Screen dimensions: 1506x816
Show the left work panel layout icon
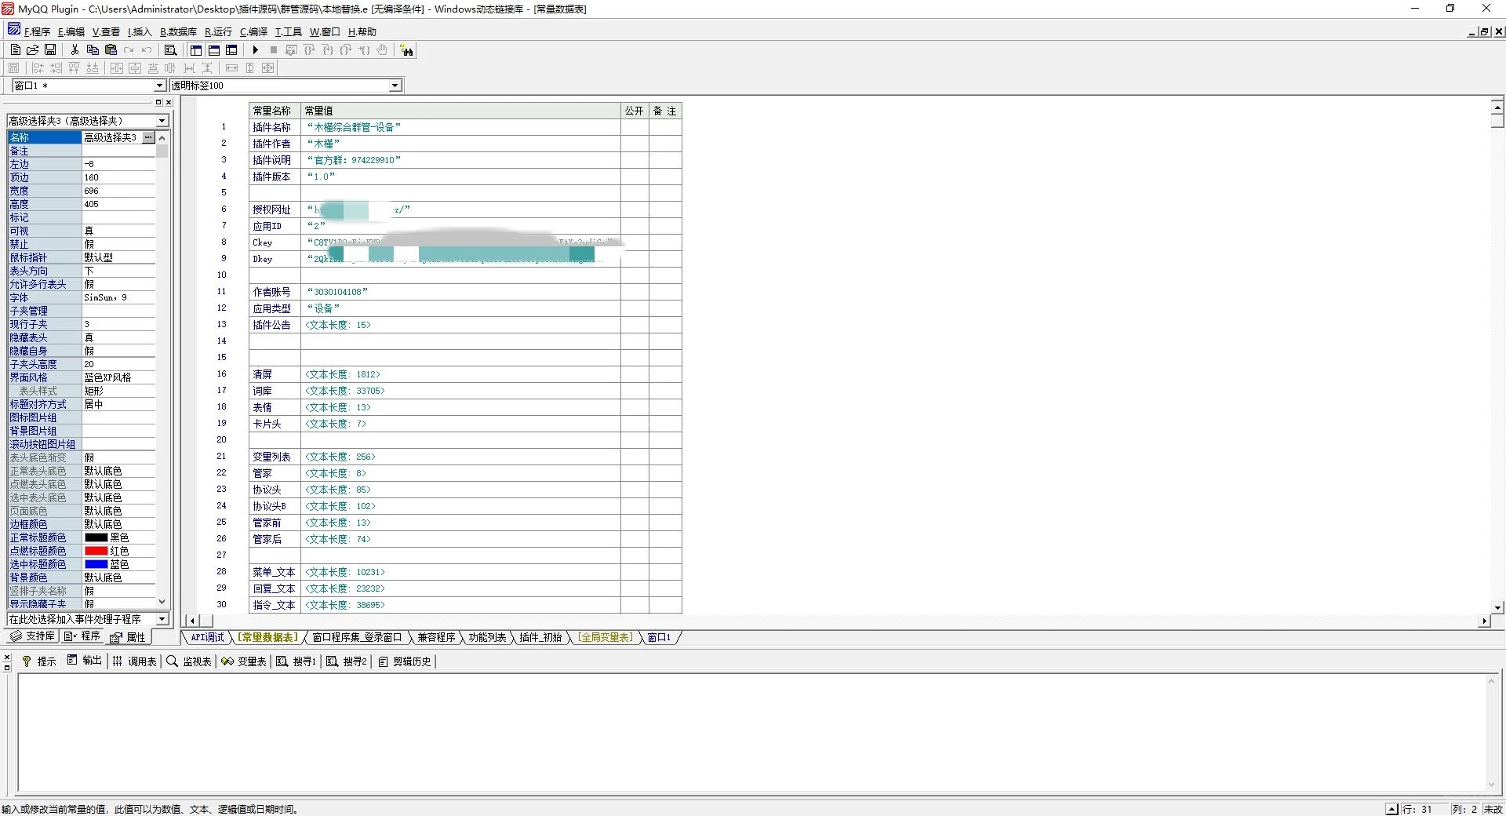[196, 50]
